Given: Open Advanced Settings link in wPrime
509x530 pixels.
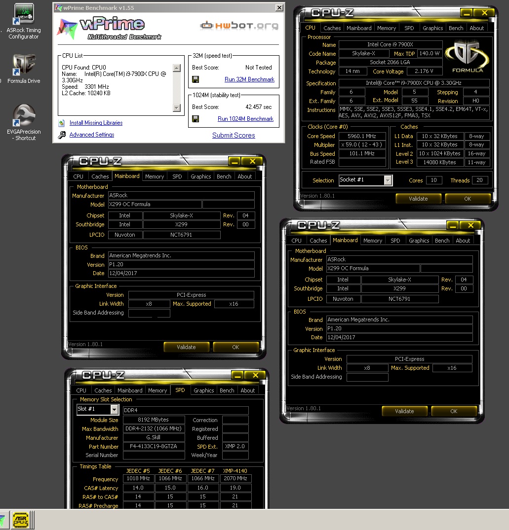Looking at the screenshot, I should coord(92,135).
